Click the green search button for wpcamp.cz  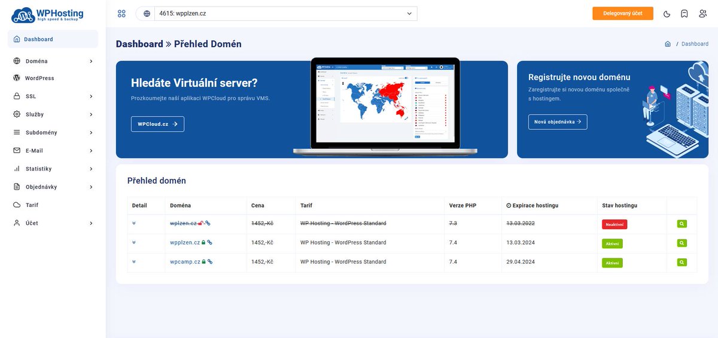pos(682,262)
